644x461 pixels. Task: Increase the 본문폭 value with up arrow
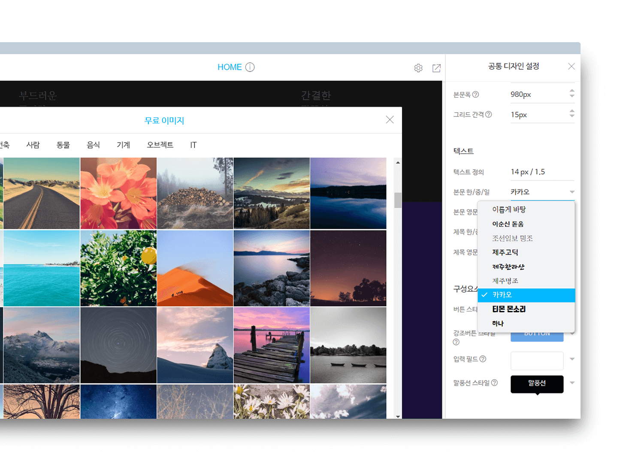pyautogui.click(x=572, y=90)
